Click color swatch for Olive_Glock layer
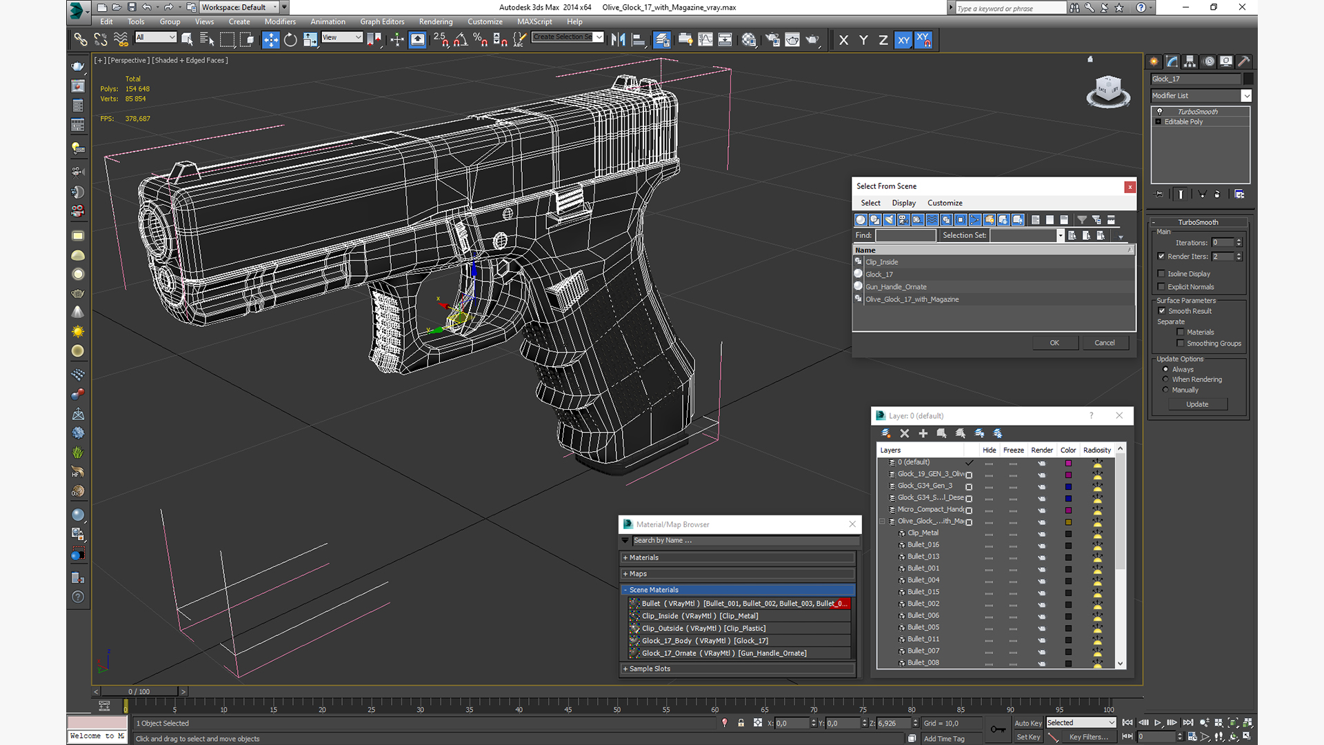This screenshot has width=1324, height=745. 1068,522
